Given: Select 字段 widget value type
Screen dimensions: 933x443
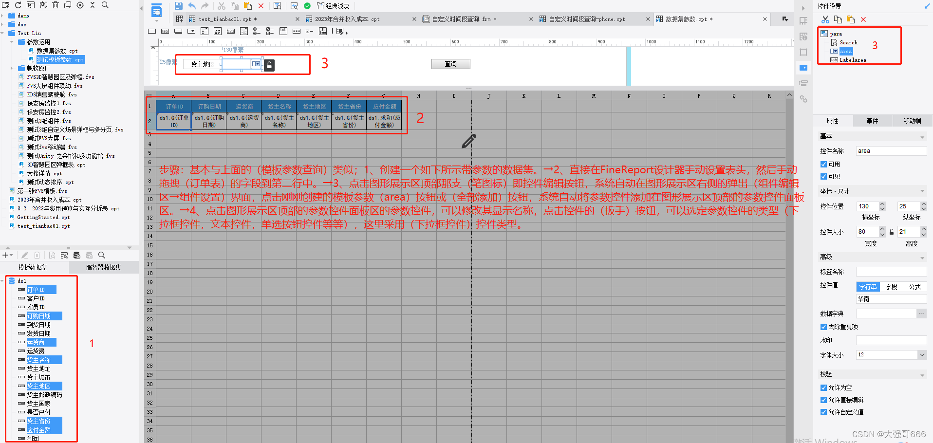Looking at the screenshot, I should coord(891,287).
